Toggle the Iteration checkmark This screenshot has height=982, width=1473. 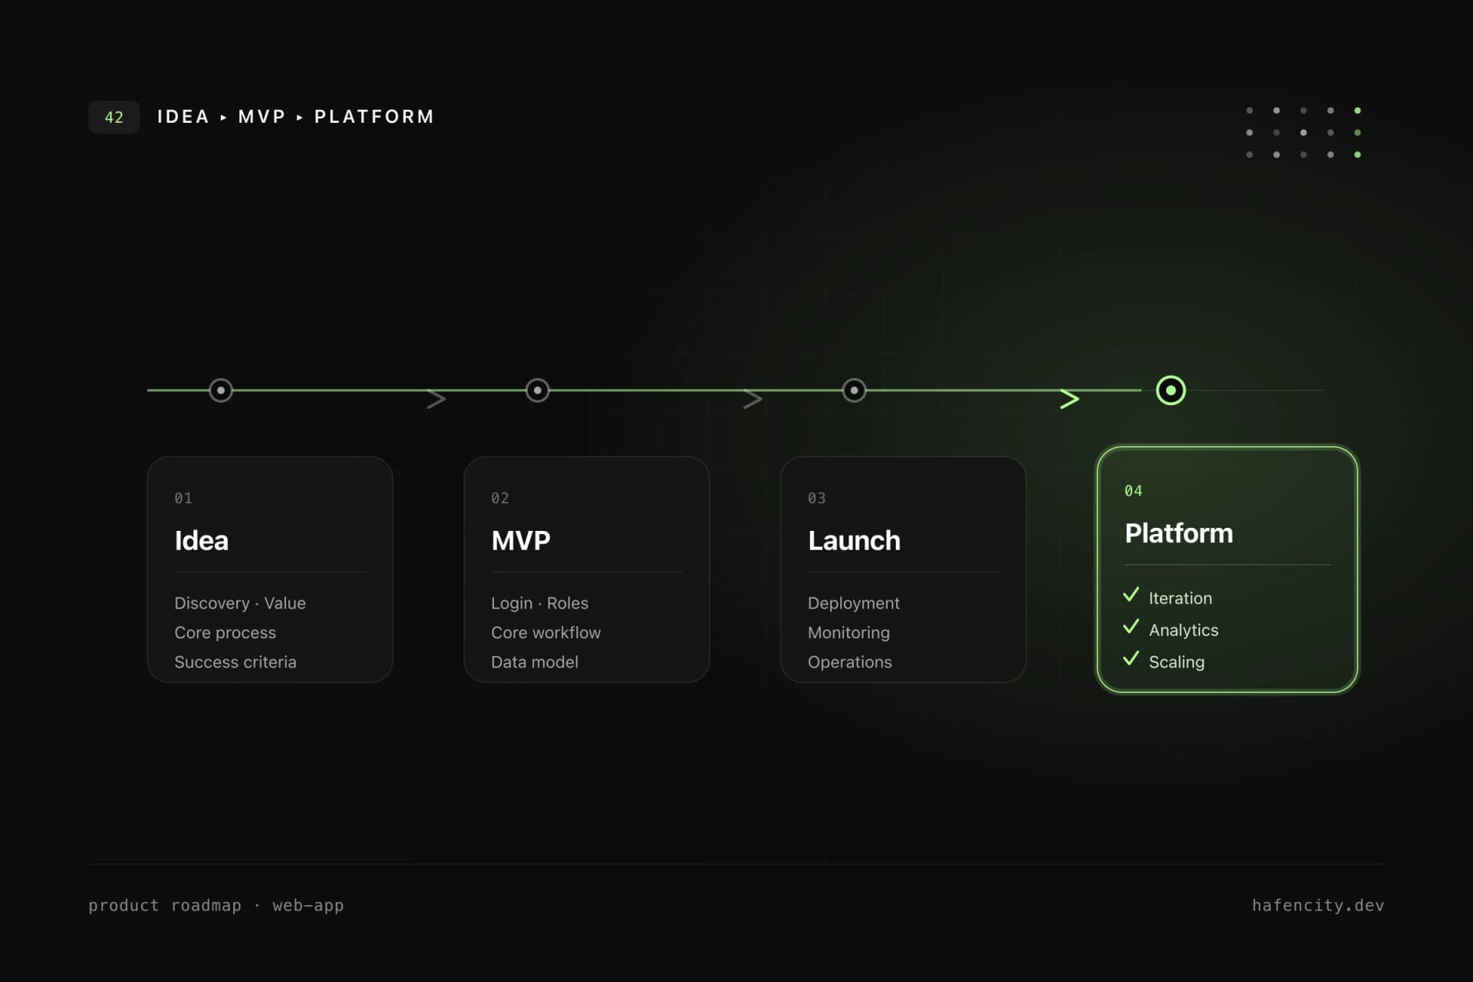coord(1131,595)
